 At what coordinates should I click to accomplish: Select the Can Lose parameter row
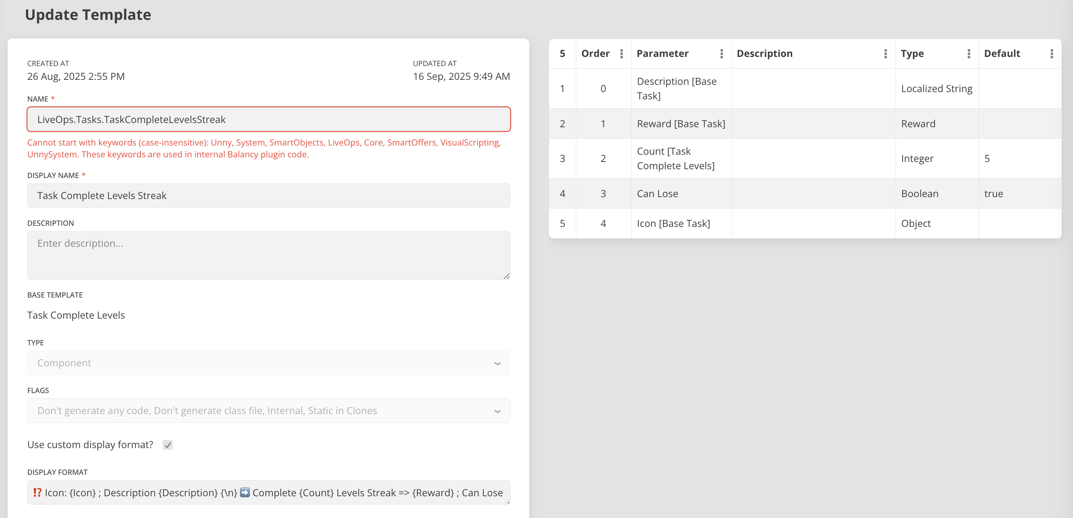[x=657, y=194]
